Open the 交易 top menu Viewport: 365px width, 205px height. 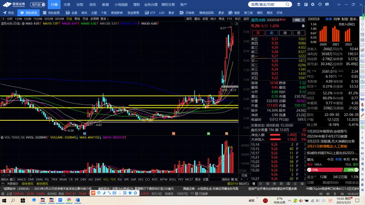67,5
